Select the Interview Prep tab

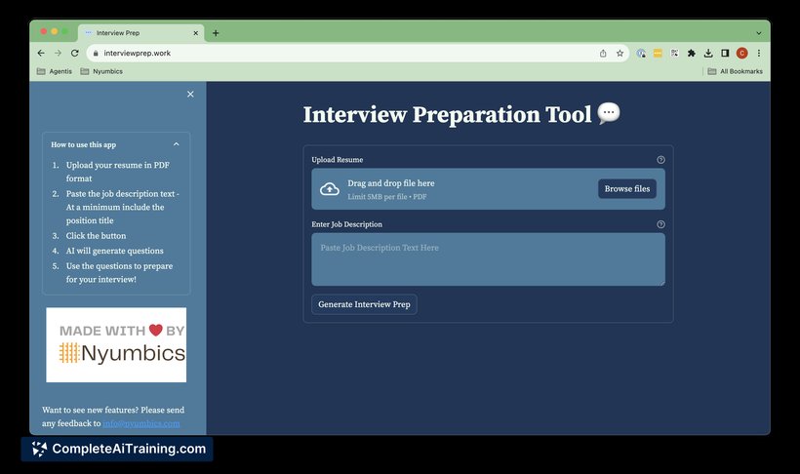pos(140,32)
